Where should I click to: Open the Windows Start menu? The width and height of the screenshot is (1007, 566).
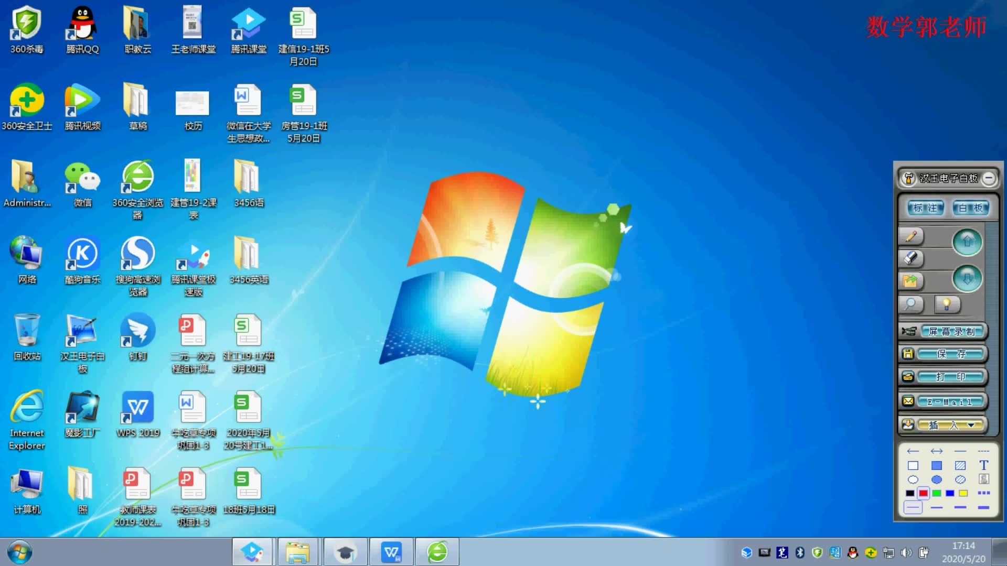20,552
